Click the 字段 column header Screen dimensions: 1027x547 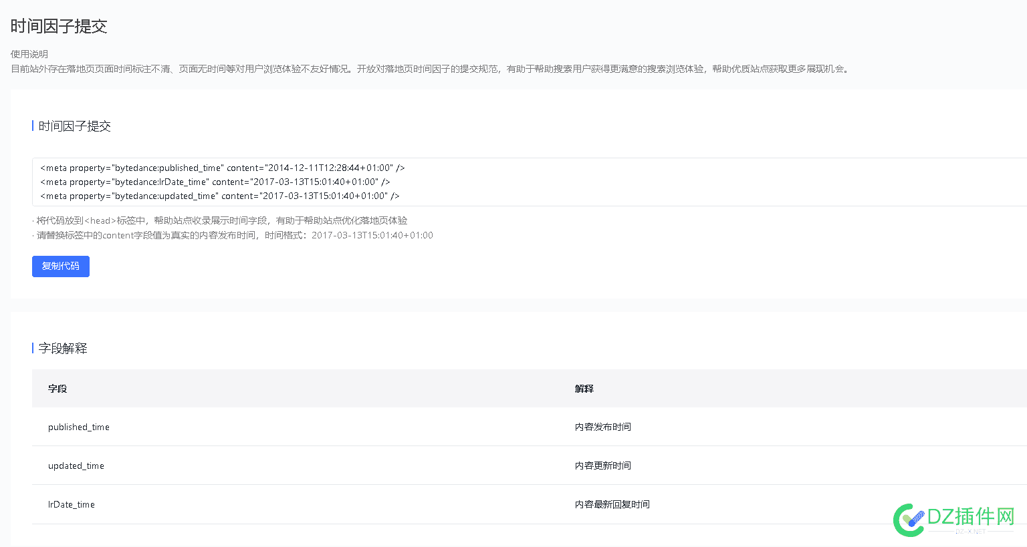point(58,388)
